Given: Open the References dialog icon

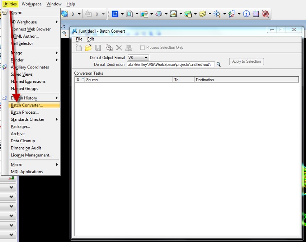Looking at the screenshot, I should [x=130, y=14].
